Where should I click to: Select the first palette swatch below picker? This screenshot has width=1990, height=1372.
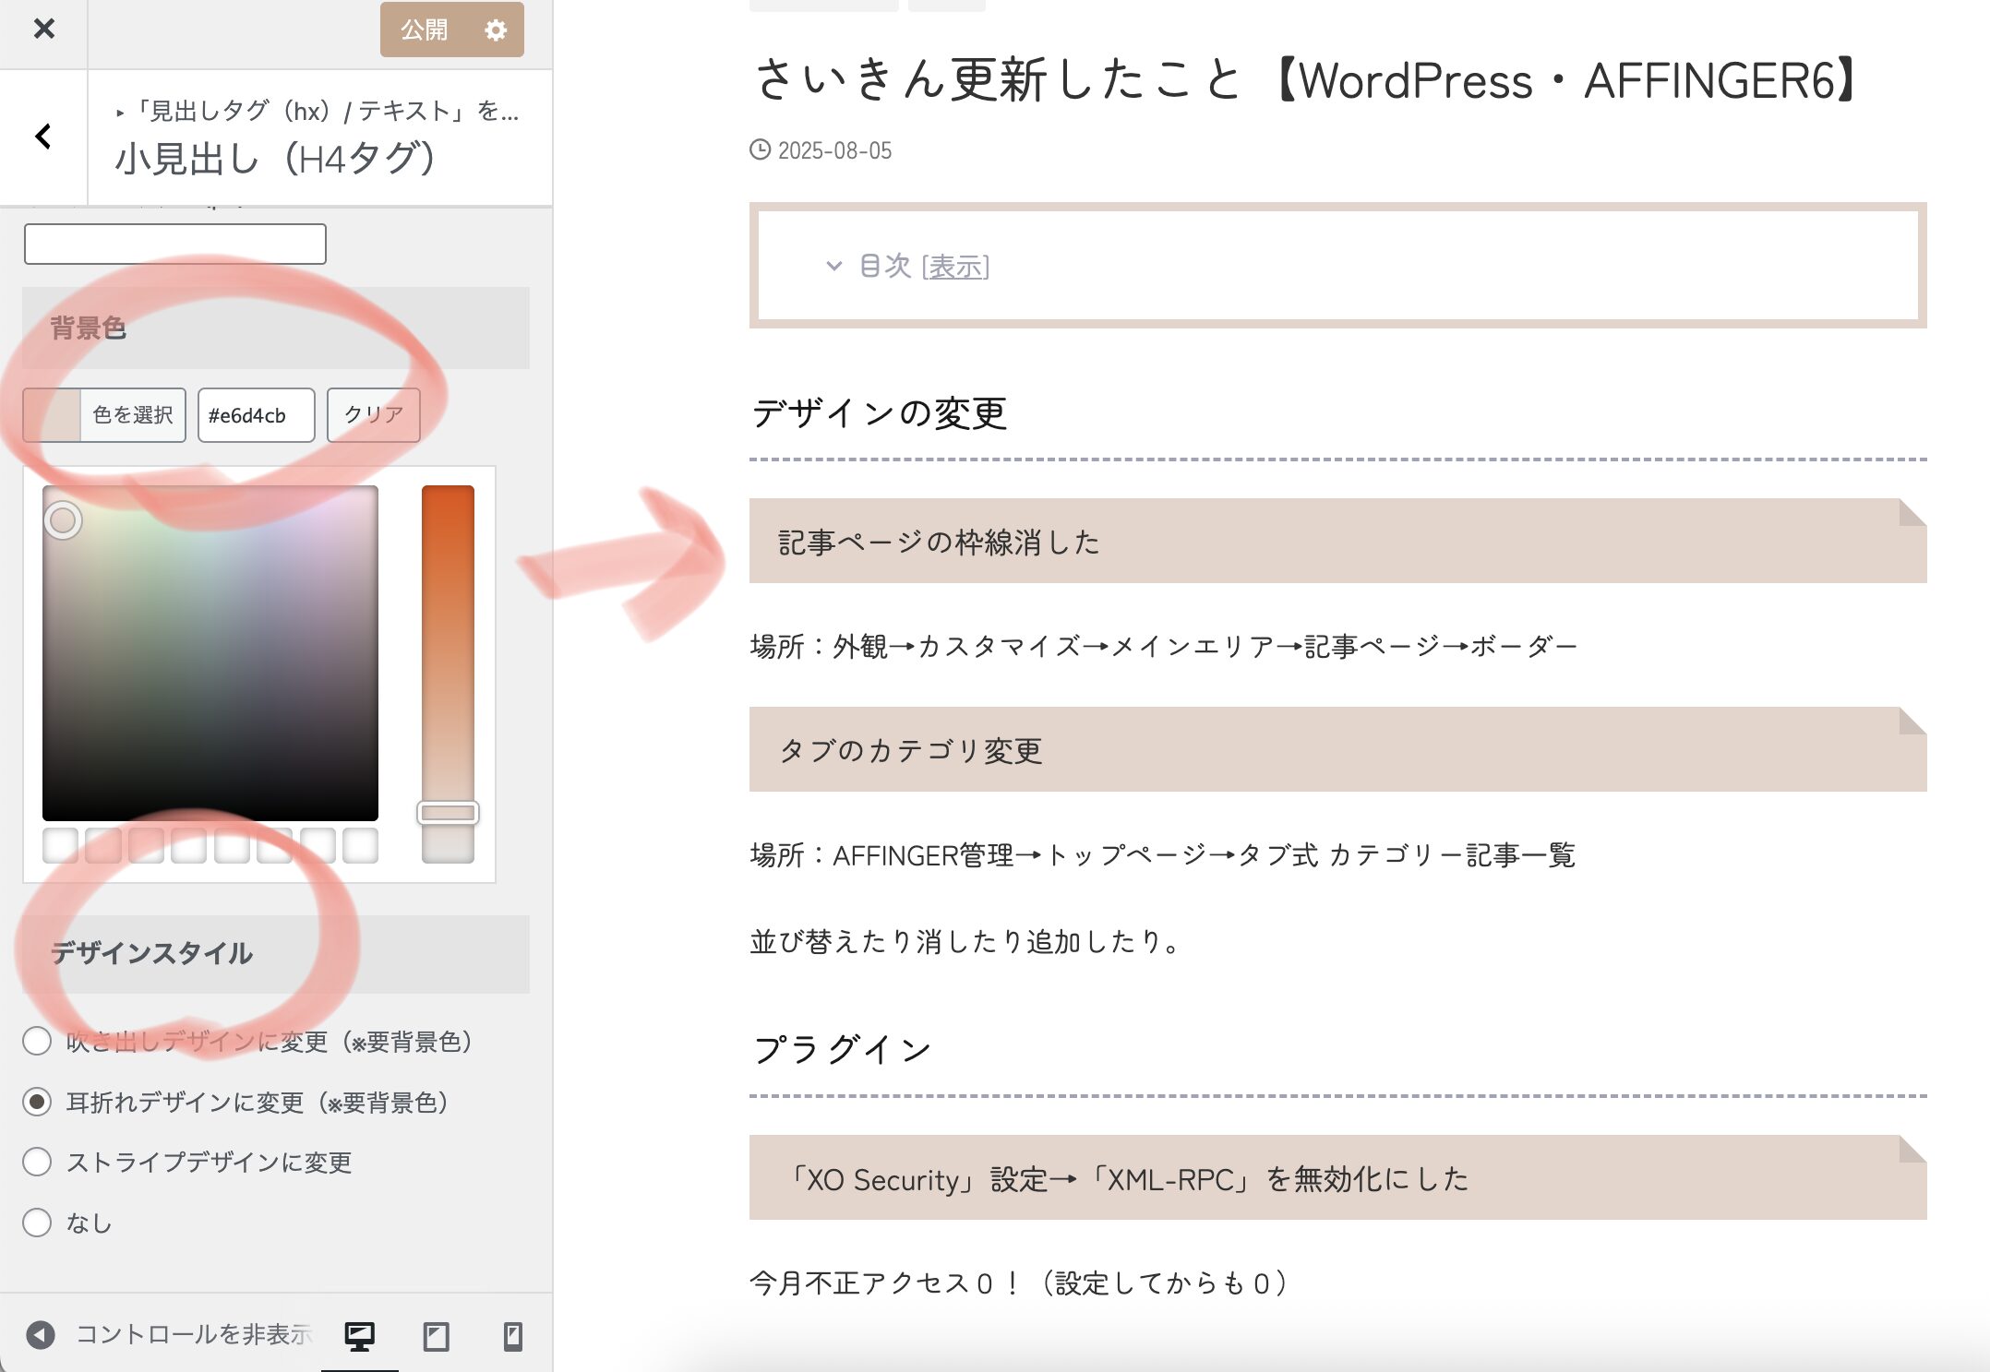coord(60,845)
